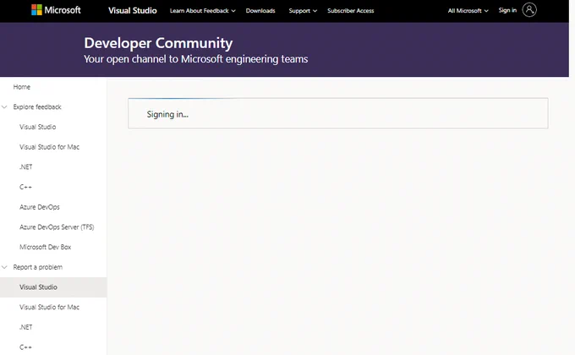Go to Subscriber Access

351,11
